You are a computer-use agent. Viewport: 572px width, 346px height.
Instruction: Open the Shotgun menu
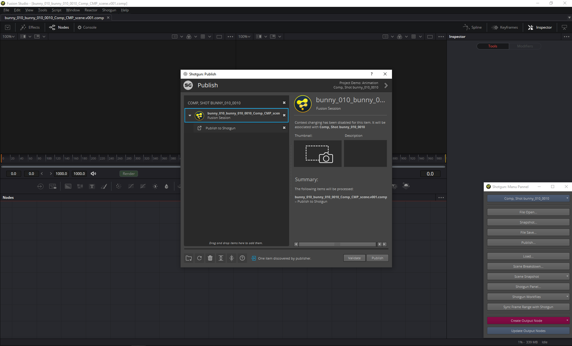click(109, 10)
